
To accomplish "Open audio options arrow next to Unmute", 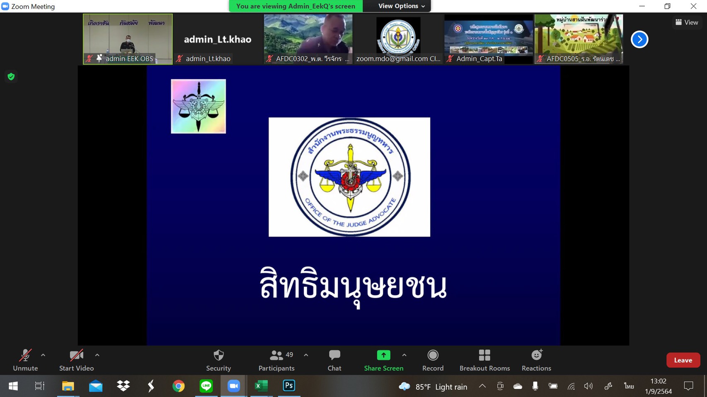I will click(x=43, y=355).
